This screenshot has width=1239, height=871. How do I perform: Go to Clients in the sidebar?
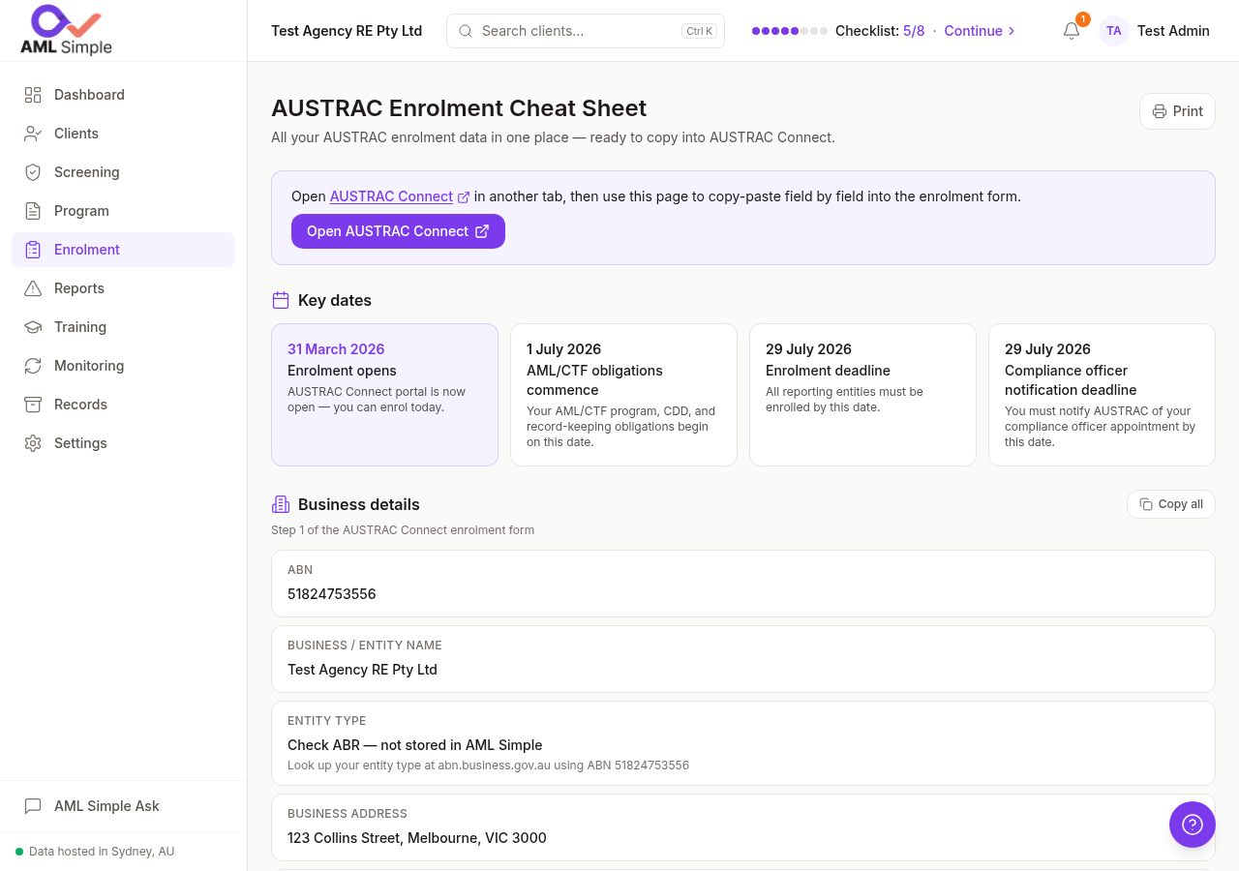click(x=123, y=134)
